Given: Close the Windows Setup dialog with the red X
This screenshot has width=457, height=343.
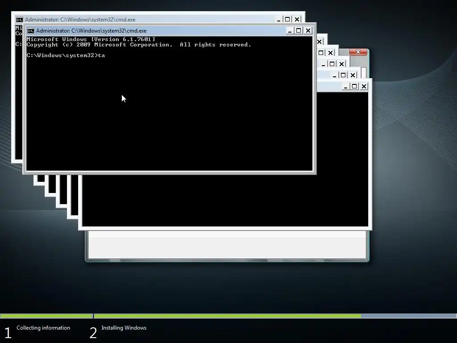Looking at the screenshot, I should pos(358,52).
